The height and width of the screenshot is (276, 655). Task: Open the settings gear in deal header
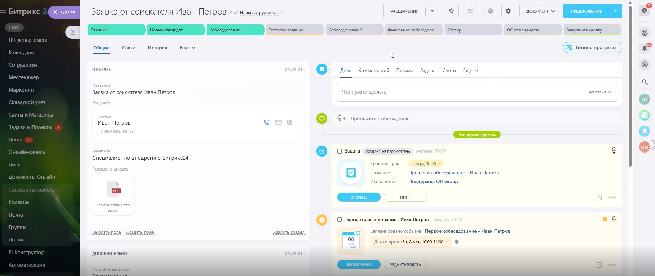(508, 11)
